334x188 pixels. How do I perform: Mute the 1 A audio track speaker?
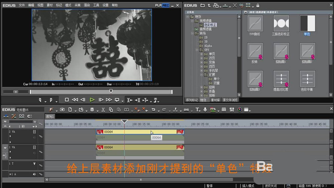34,174
